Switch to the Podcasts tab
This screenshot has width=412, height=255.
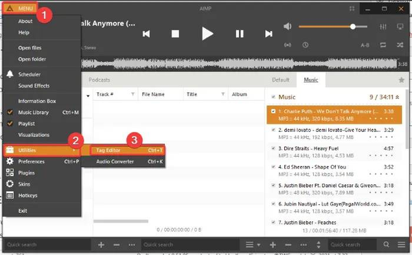tap(99, 80)
